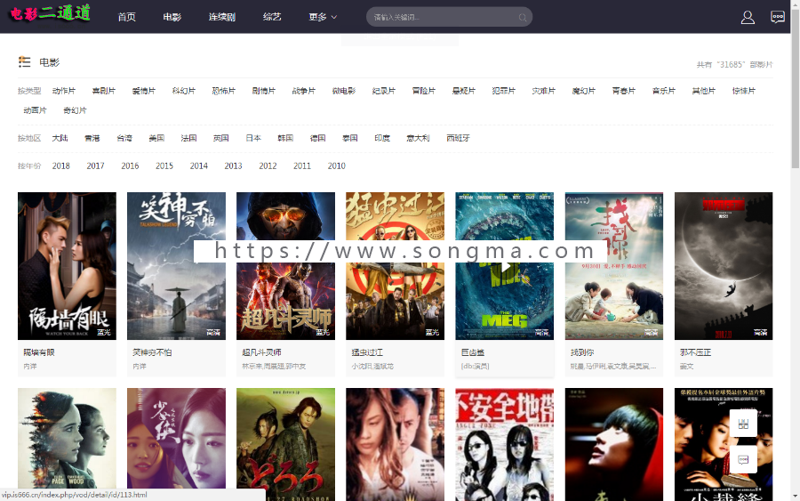This screenshot has width=800, height=501.
Task: Open the どろろ samurai poster
Action: point(285,444)
